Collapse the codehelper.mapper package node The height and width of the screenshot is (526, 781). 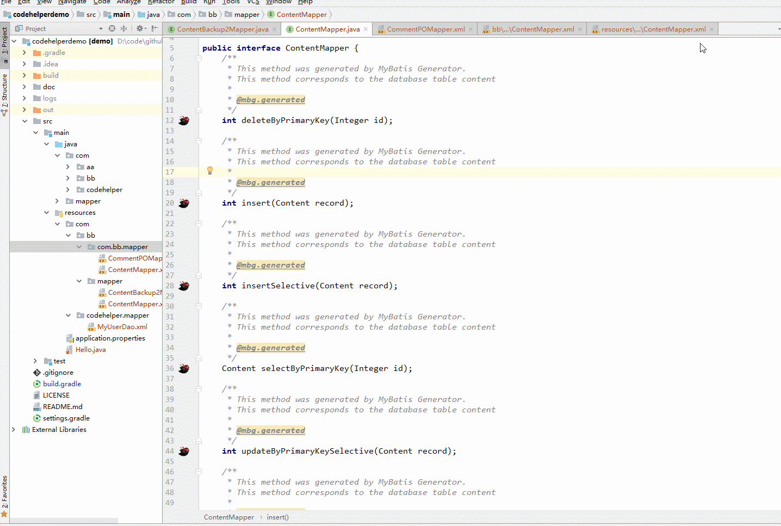pyautogui.click(x=68, y=315)
